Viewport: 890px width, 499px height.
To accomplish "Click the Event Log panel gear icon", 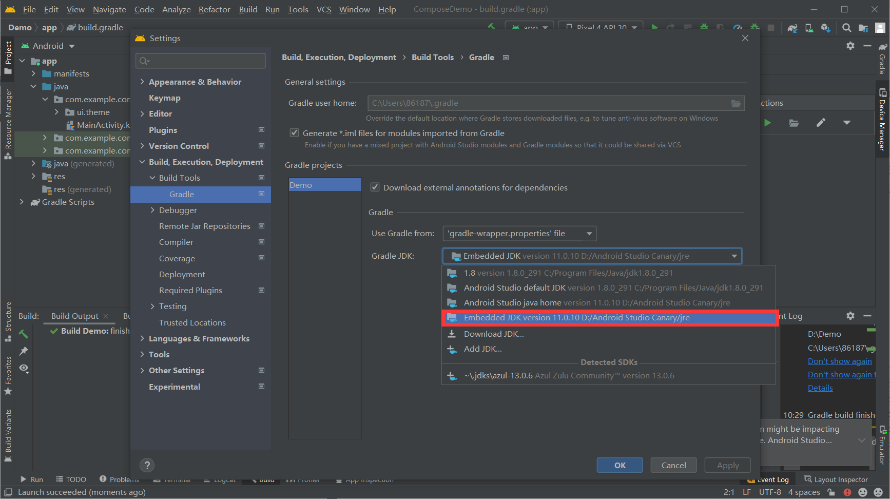I will [850, 316].
